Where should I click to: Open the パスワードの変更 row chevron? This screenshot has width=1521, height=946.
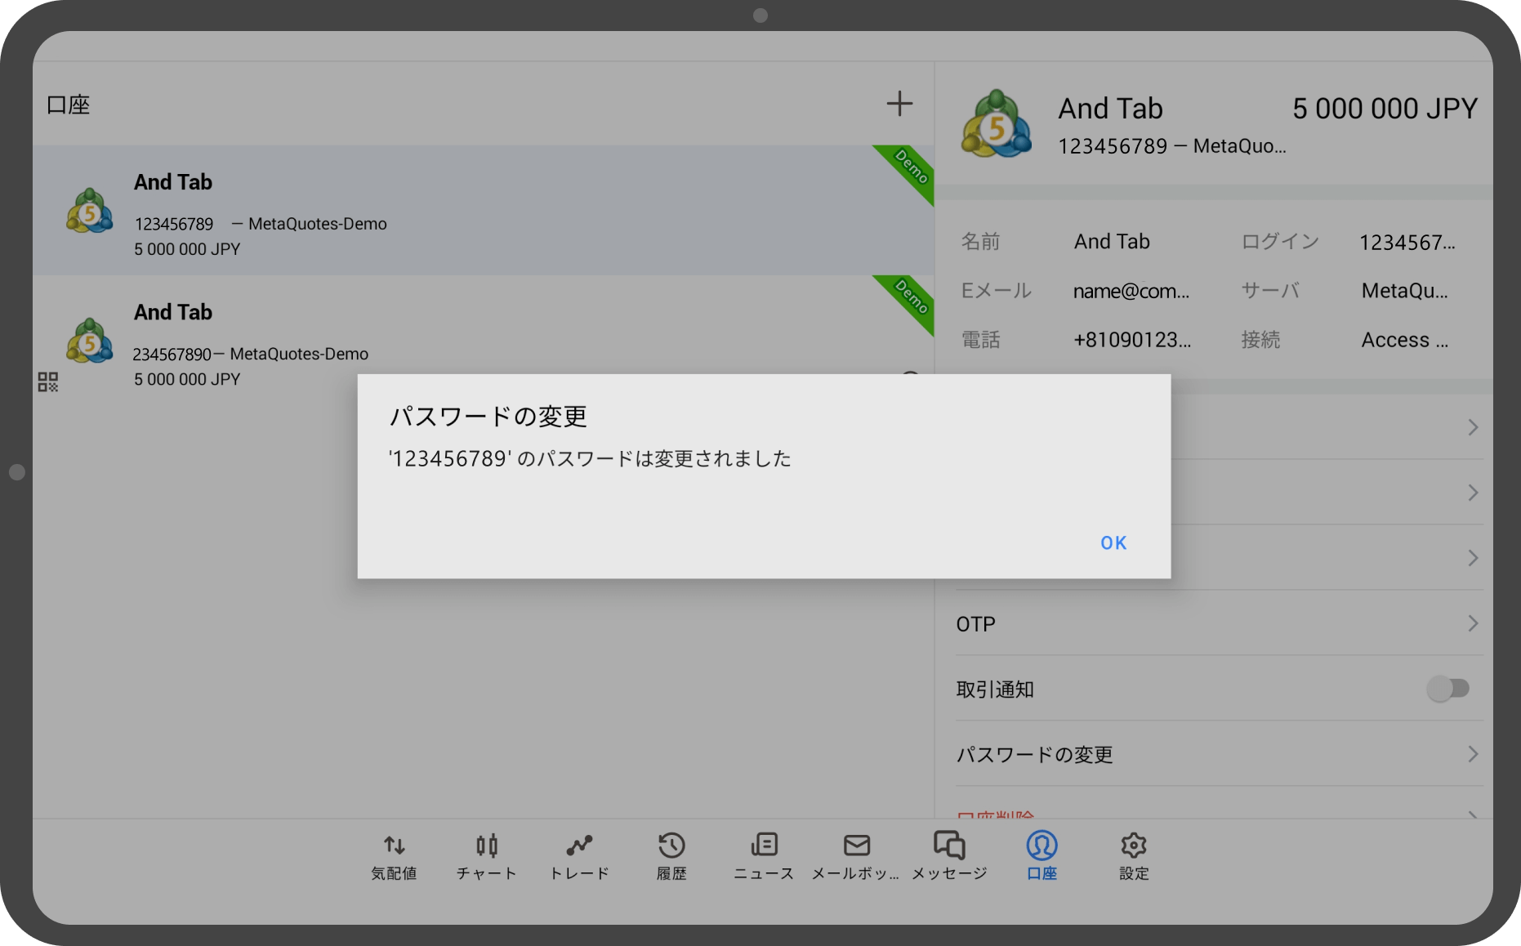(x=1474, y=754)
